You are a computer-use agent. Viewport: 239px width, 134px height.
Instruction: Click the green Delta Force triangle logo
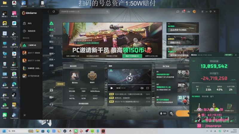[51, 23]
